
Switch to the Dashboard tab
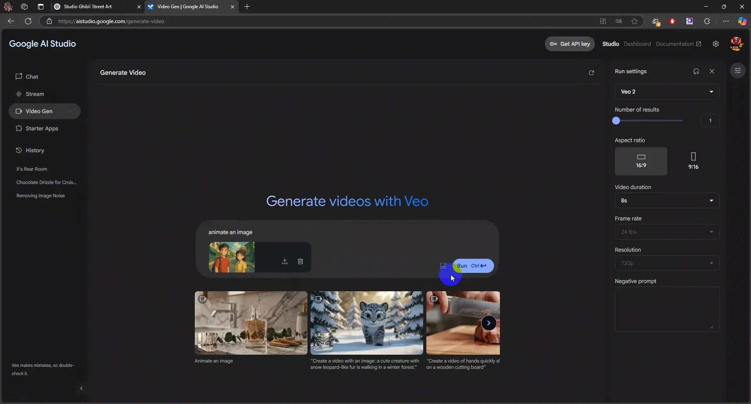click(637, 44)
